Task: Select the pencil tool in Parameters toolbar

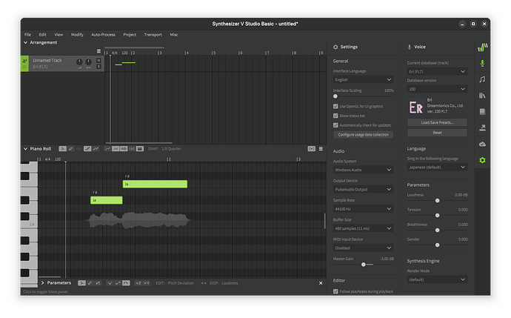Action: pos(90,283)
